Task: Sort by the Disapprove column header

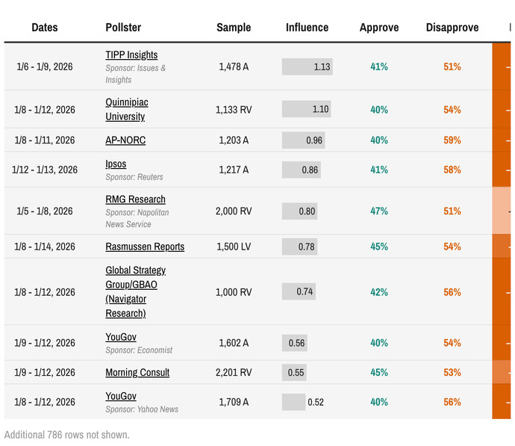Action: point(452,28)
